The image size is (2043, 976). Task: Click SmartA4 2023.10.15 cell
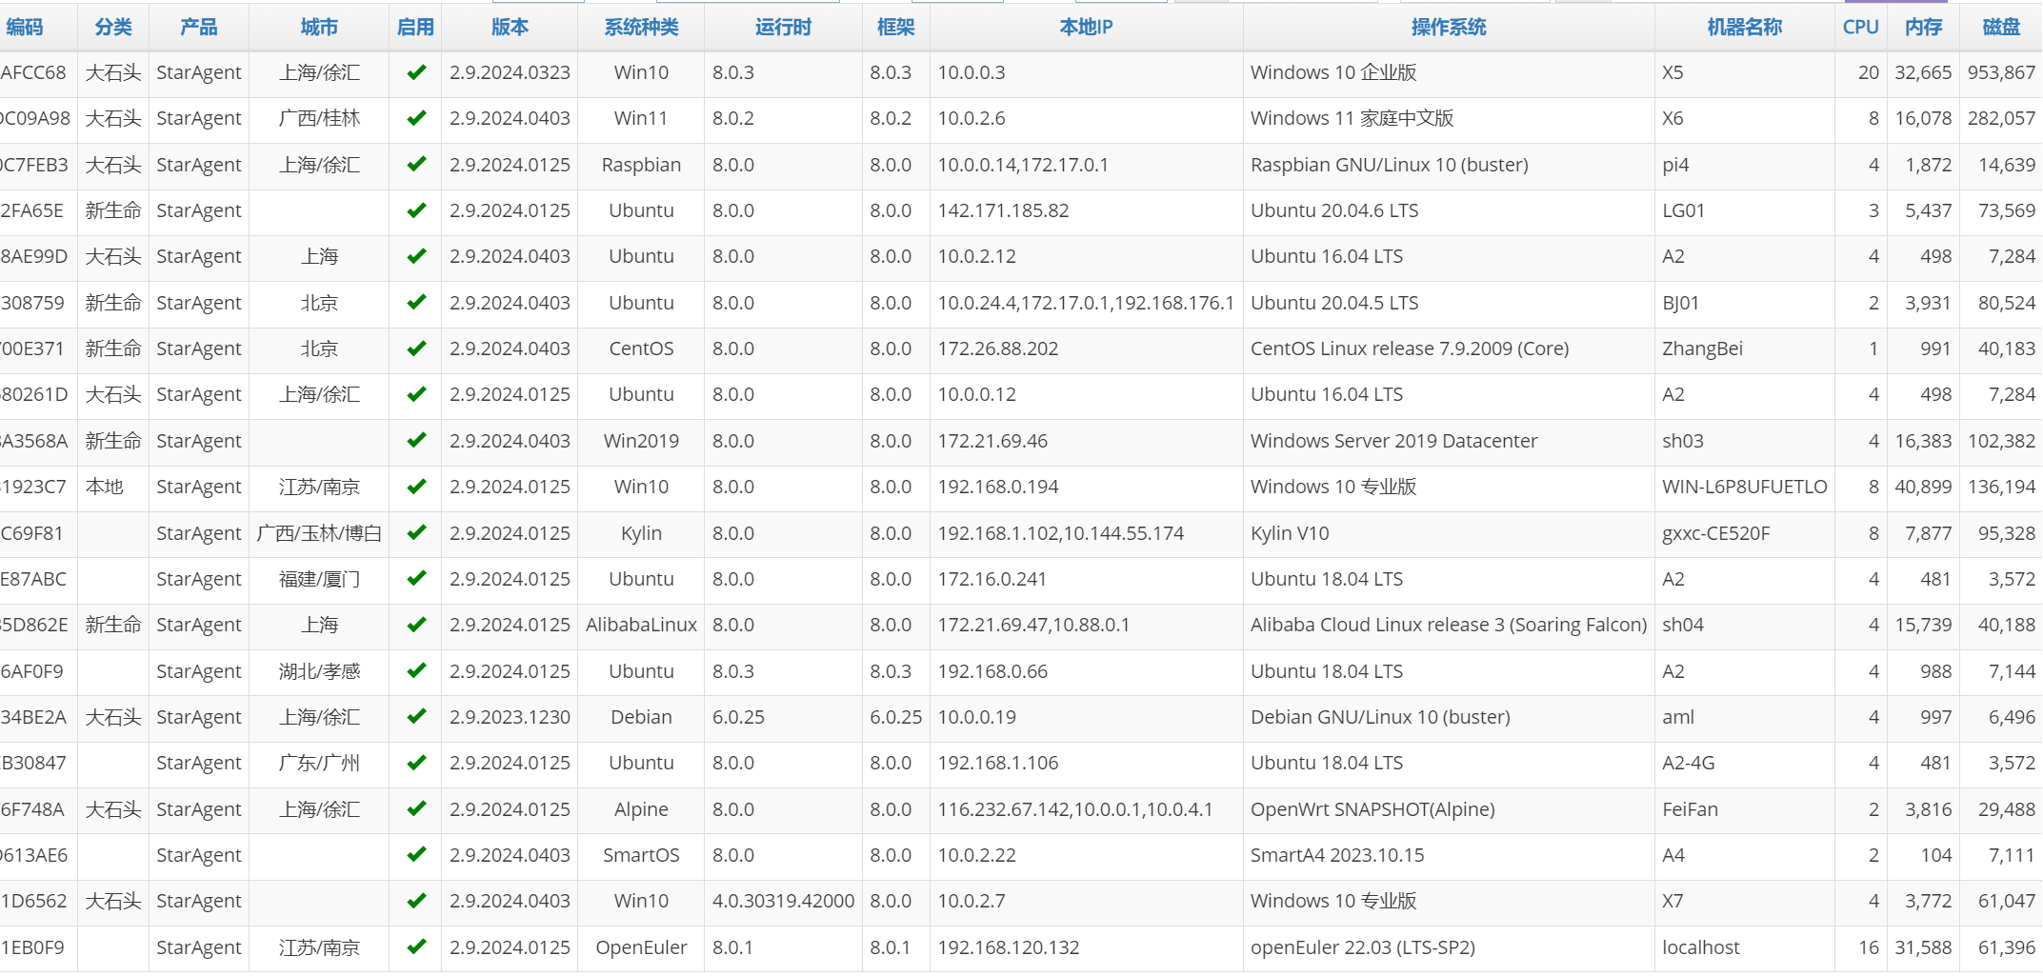click(1337, 855)
